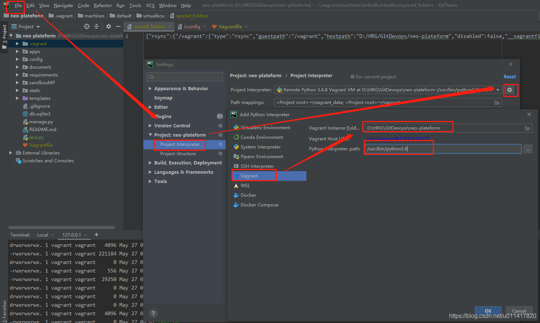Expand Version Control settings
The height and width of the screenshot is (323, 540).
150,125
